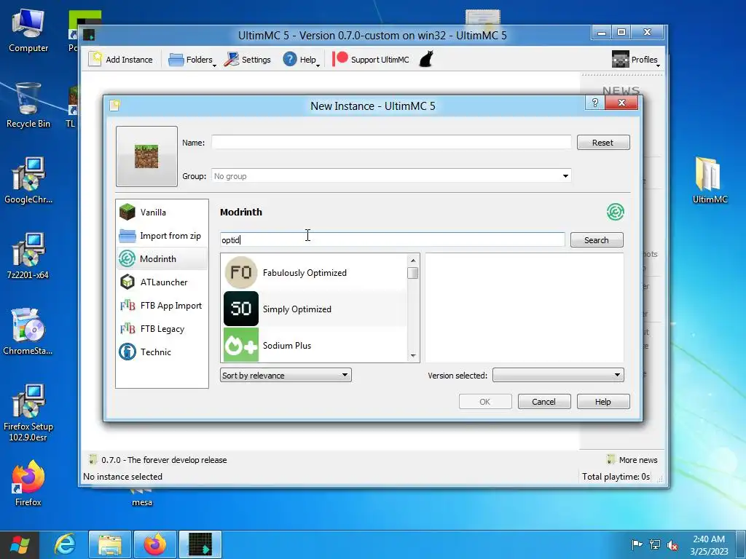Viewport: 746px width, 559px height.
Task: Open the Recycle Bin desktop icon
Action: pos(28,106)
